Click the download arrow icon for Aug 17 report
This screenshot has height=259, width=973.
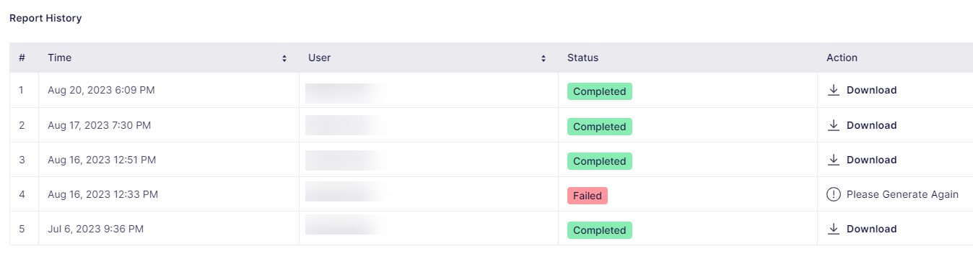point(834,125)
